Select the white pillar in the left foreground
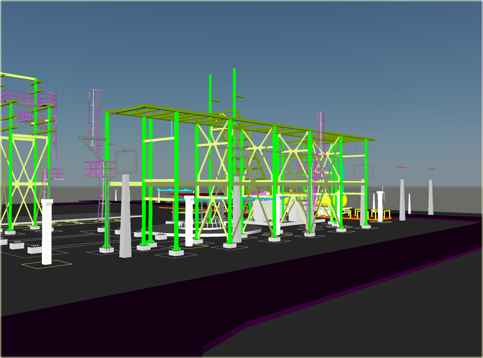 (47, 231)
